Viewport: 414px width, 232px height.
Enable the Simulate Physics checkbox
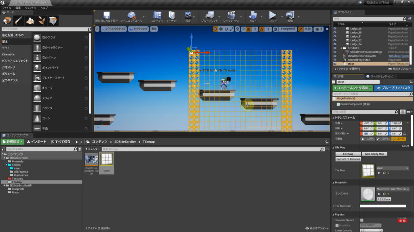point(362,220)
